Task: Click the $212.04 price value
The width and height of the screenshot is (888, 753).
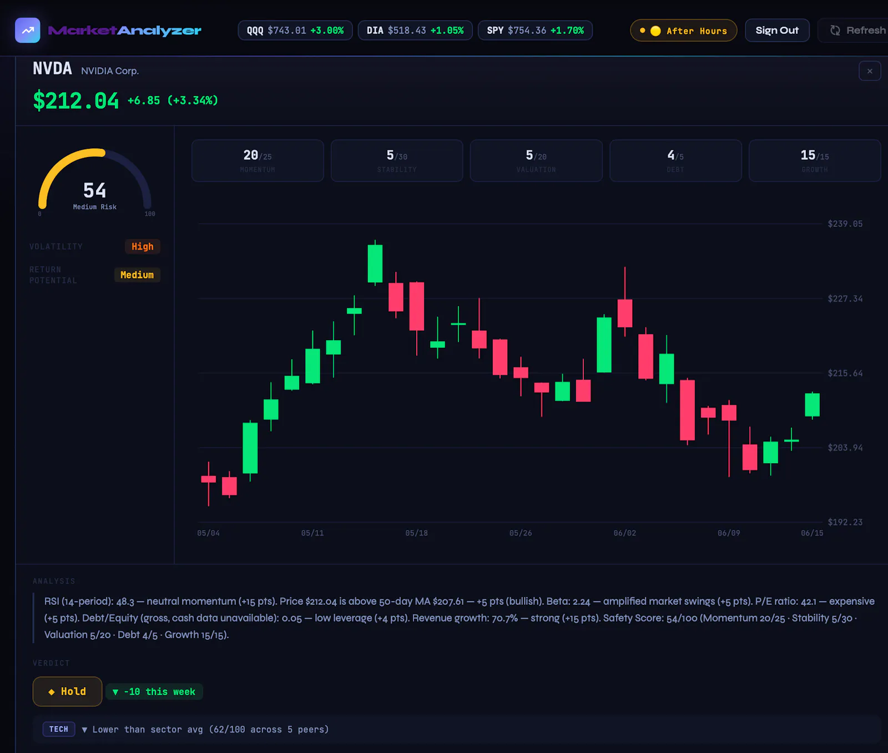Action: (76, 101)
